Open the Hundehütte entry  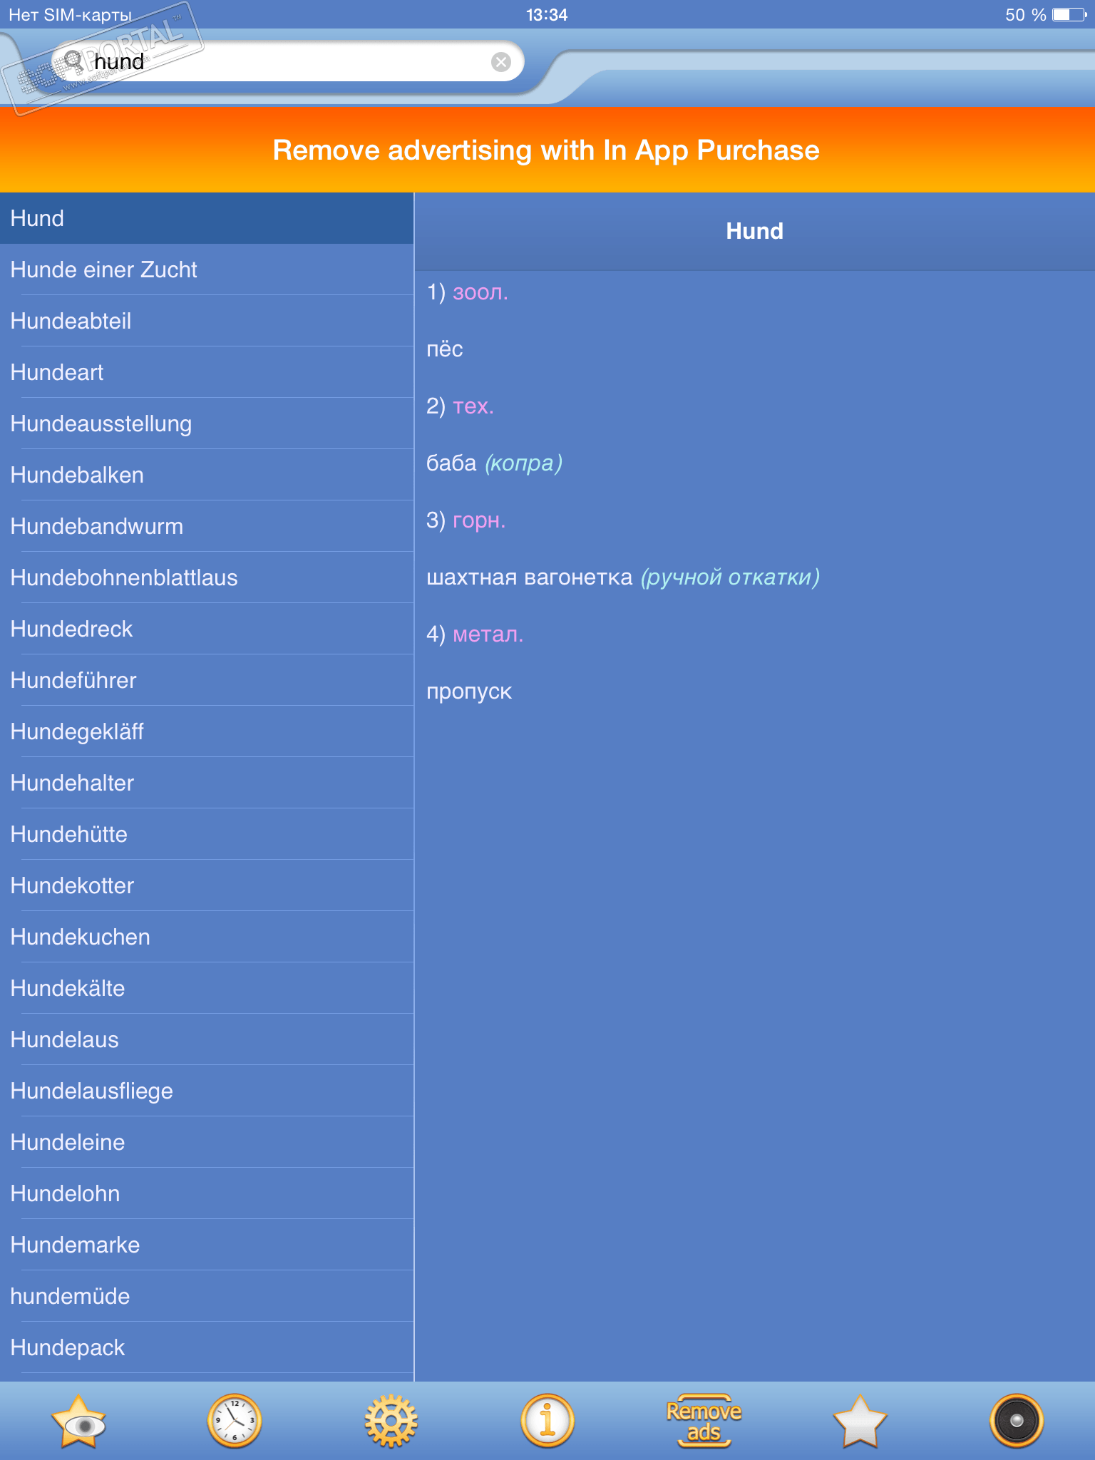(207, 834)
